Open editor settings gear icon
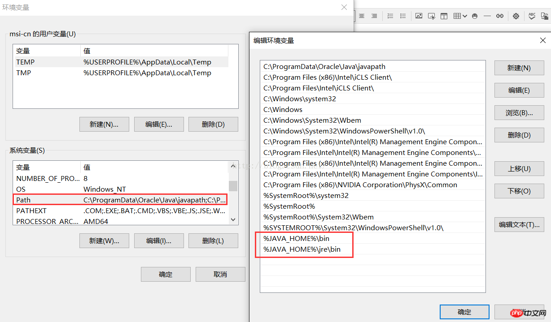 [x=516, y=16]
